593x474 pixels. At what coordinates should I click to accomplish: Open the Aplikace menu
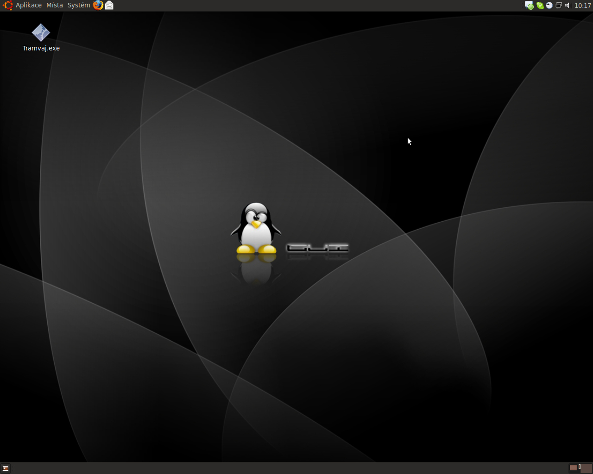coord(28,5)
